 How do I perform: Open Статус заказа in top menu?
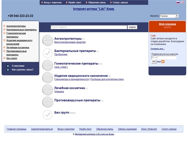coord(120,3)
